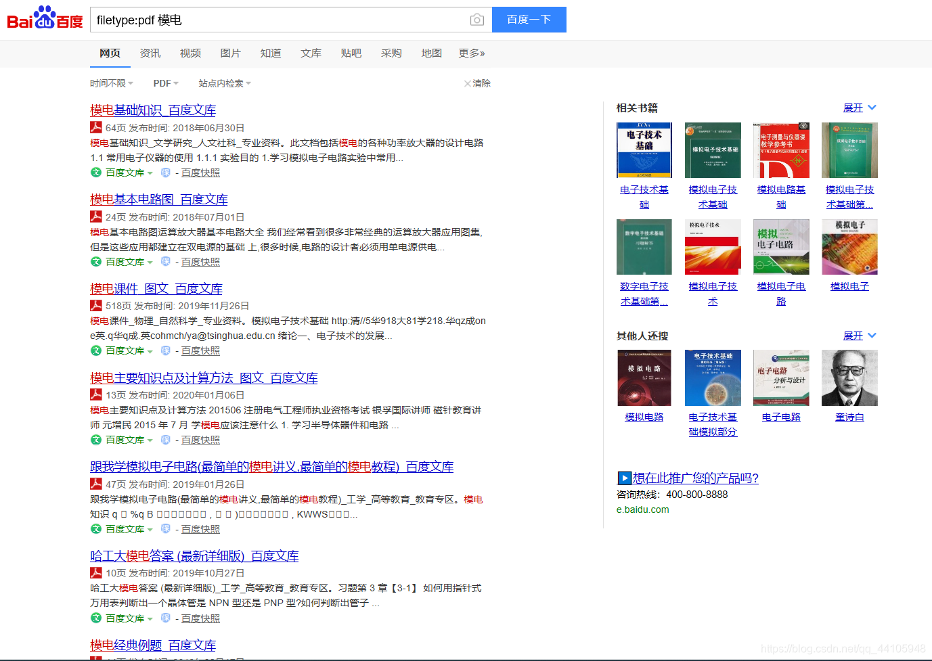Click the 百度一下 search button
This screenshot has width=932, height=661.
click(x=529, y=20)
